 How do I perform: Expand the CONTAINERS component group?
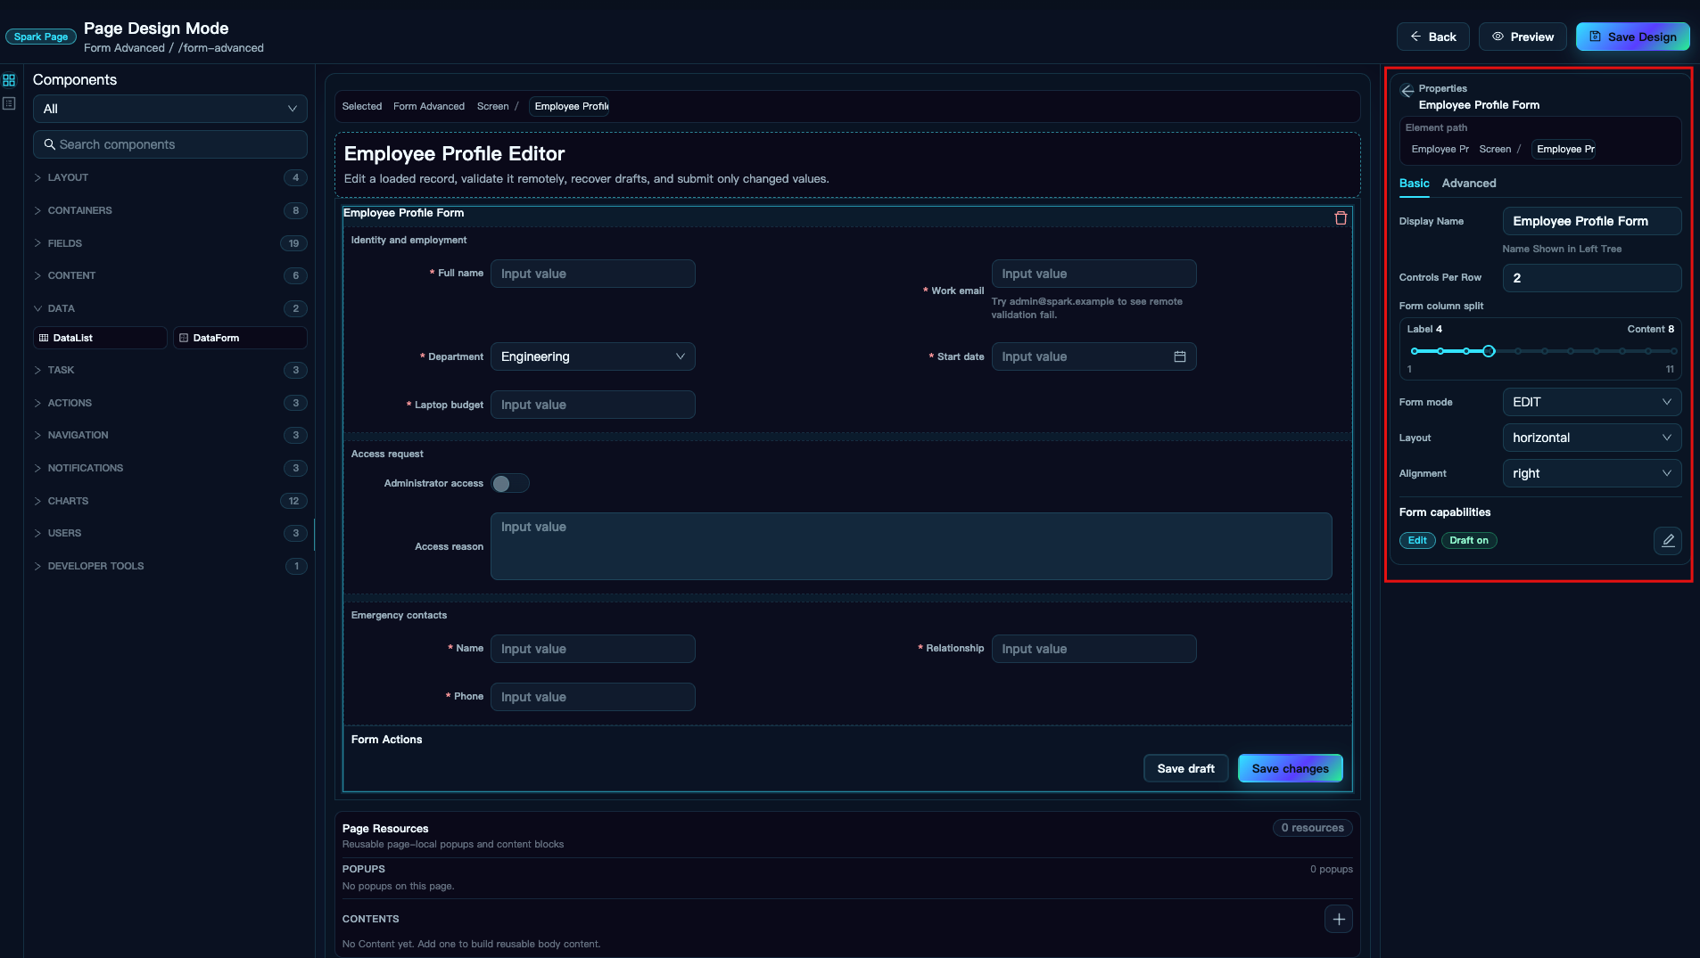point(170,210)
